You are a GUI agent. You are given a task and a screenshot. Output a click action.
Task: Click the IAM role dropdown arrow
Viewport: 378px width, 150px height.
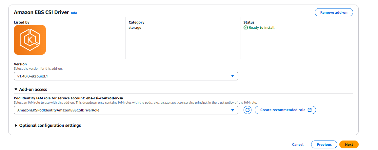(x=233, y=110)
